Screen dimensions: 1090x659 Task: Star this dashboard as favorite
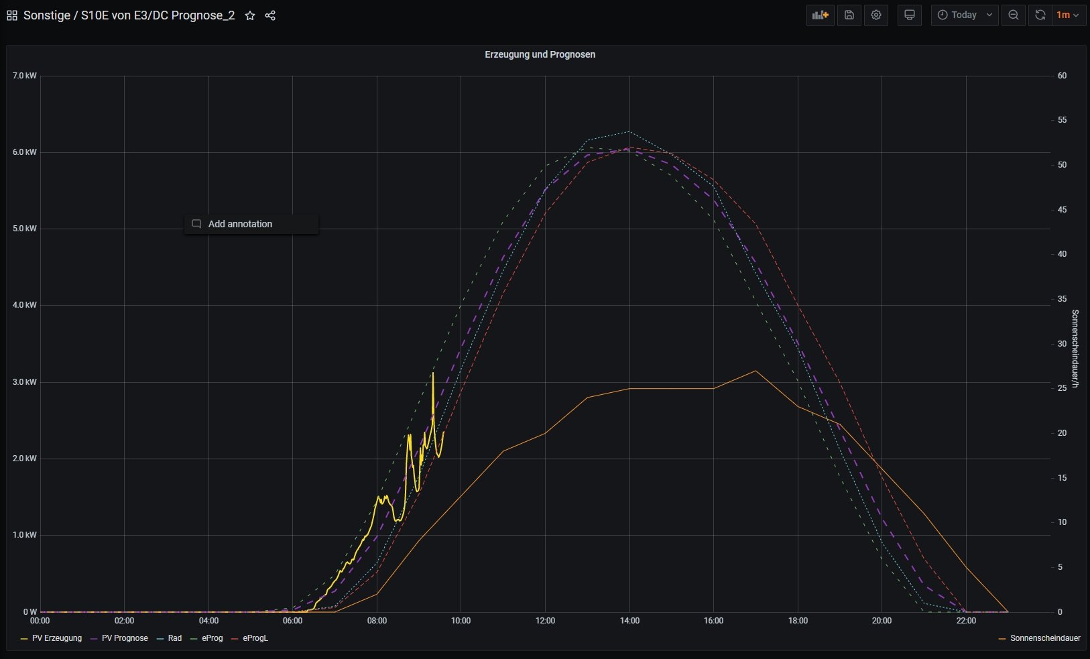coord(250,15)
